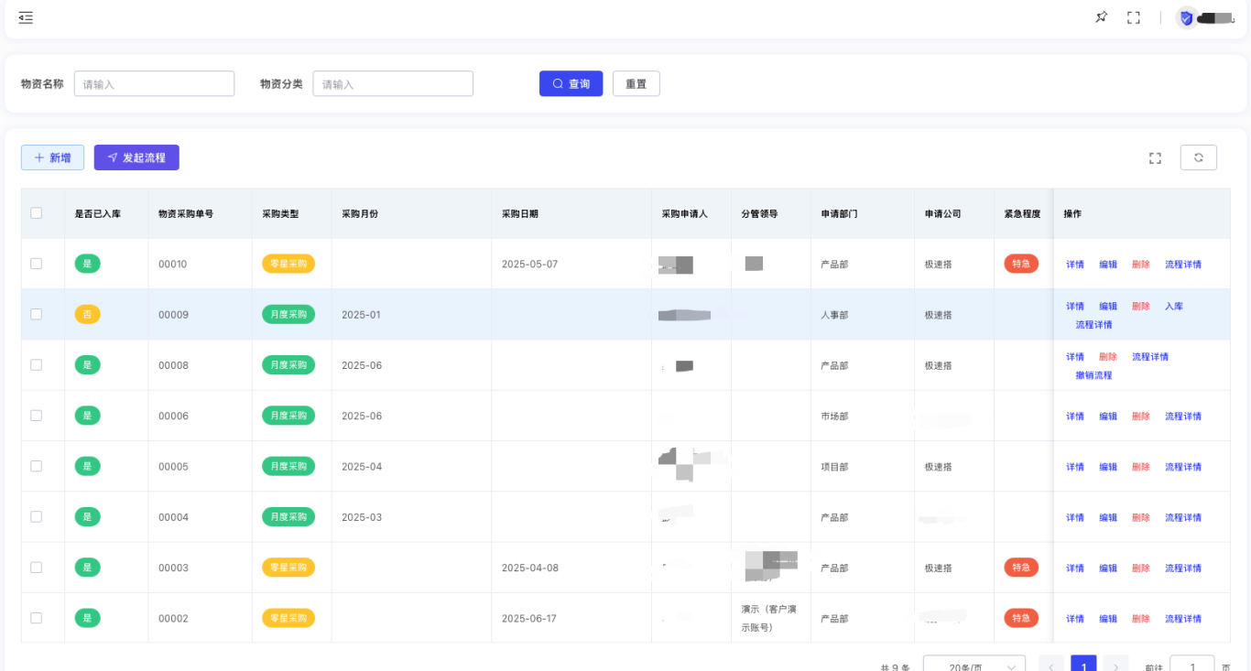This screenshot has width=1251, height=671.
Task: Click the 否 status tag in row 00009
Action: click(87, 314)
